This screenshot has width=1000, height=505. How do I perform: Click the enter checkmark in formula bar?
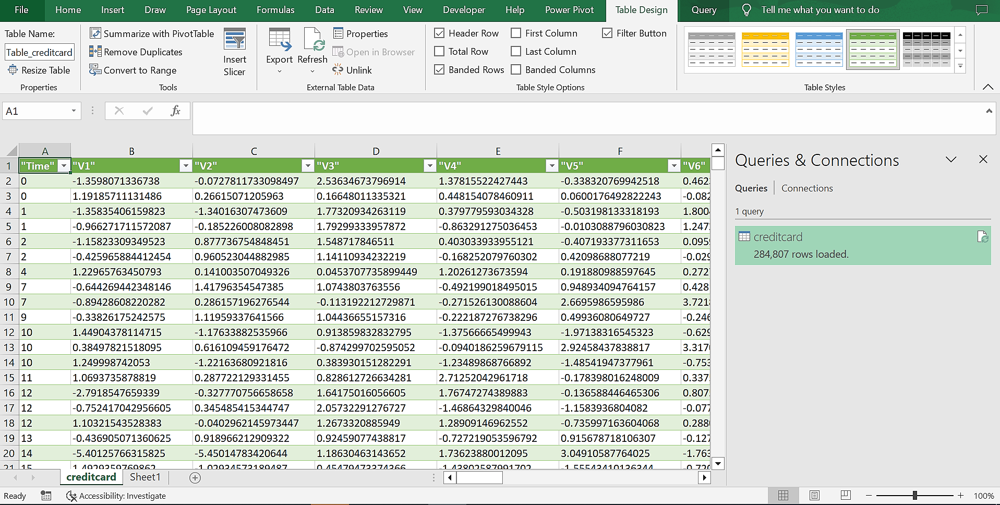pos(148,111)
